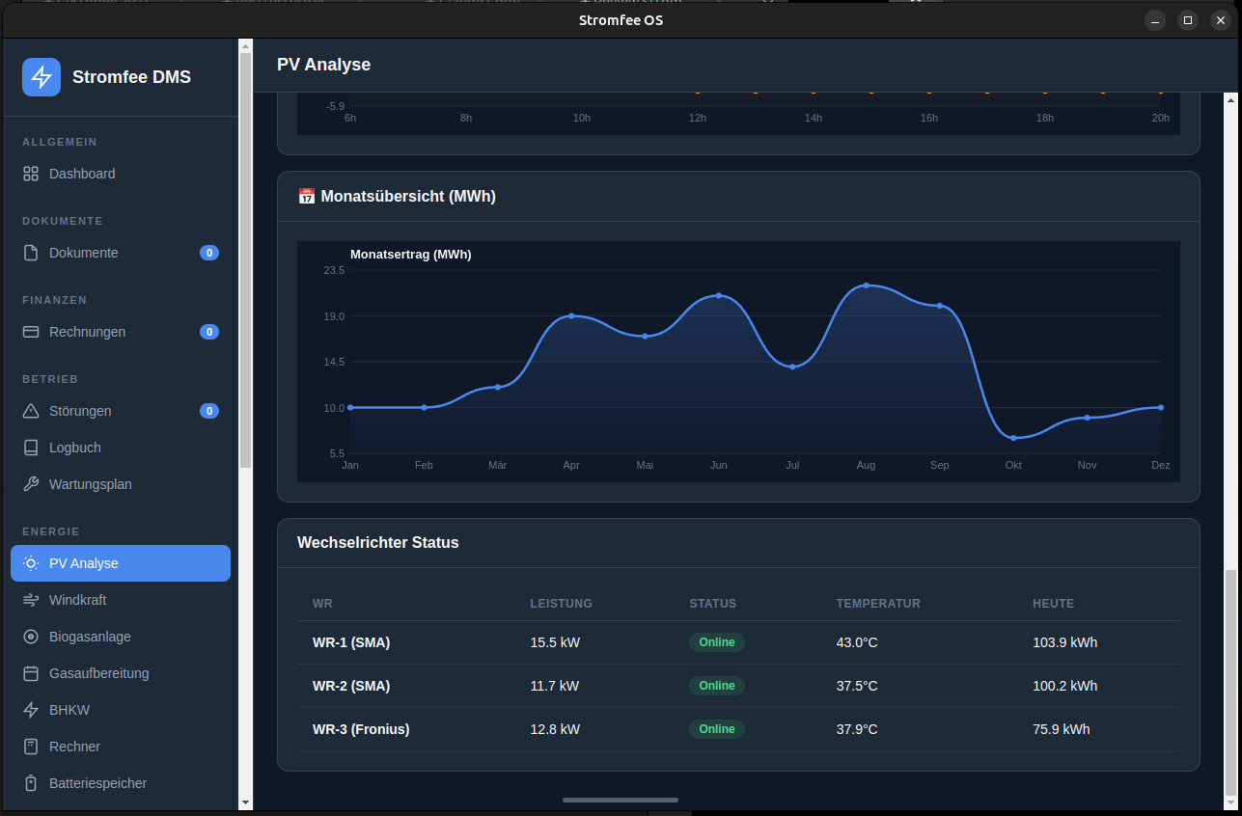Click the Logbuch book icon
Screen dimensions: 1242x816
pos(31,448)
